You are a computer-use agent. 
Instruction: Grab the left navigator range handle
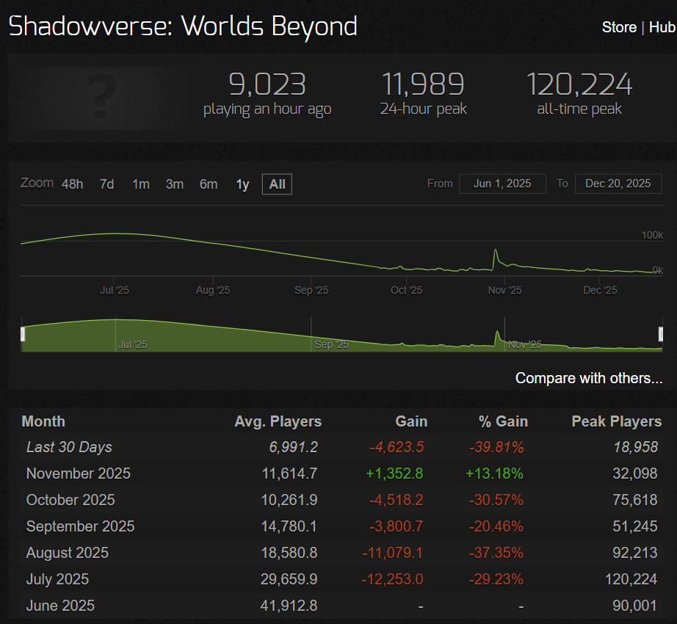point(23,334)
